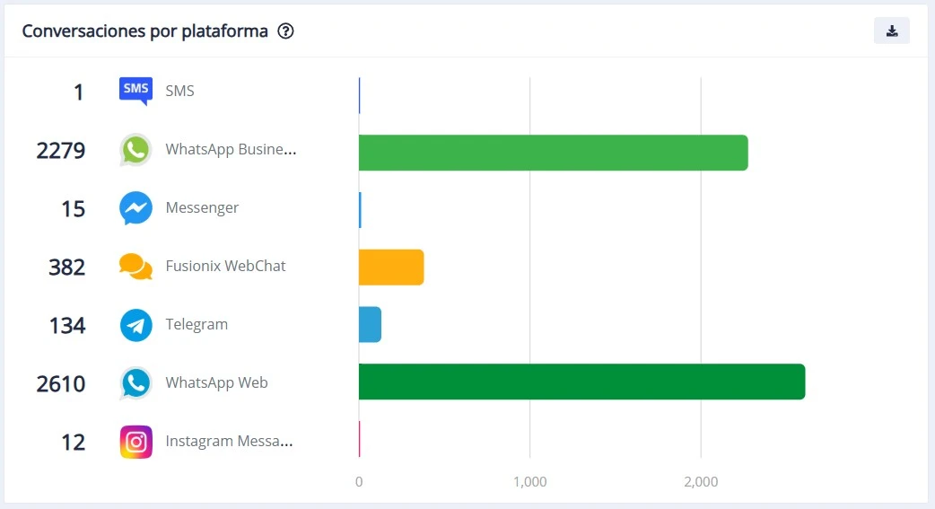Click the 'Conversaciones por plataforma' title
Image resolution: width=935 pixels, height=509 pixels.
(144, 31)
